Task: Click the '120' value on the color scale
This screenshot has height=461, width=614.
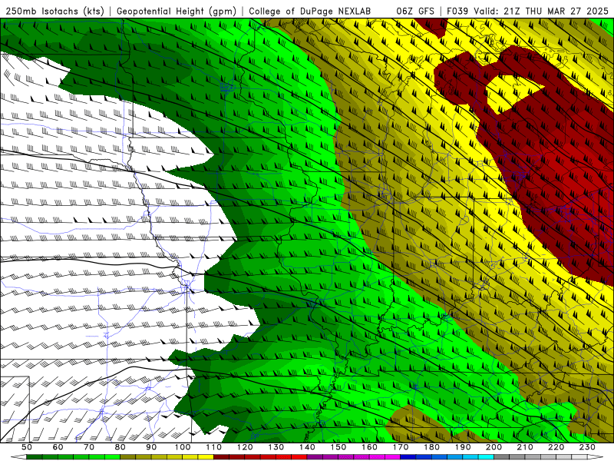Action: [245, 447]
